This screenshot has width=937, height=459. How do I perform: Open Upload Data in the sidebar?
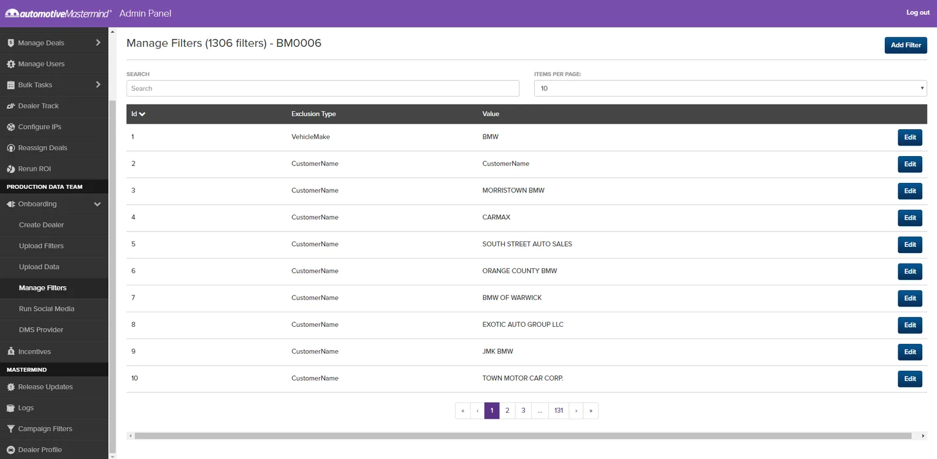coord(39,267)
